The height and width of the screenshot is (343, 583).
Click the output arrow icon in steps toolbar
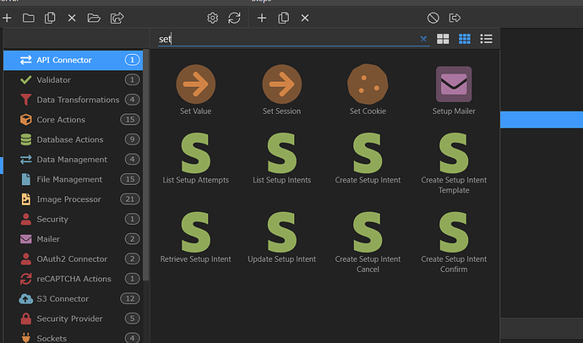tap(455, 18)
